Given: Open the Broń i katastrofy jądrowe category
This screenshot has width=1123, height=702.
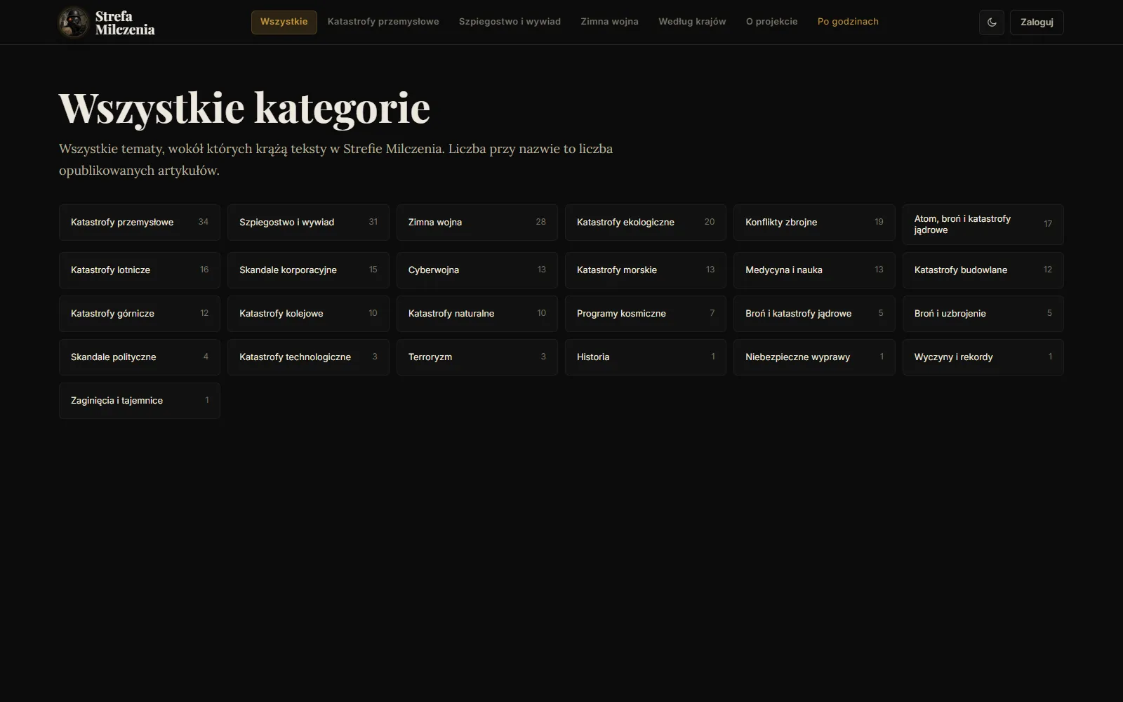Looking at the screenshot, I should (814, 314).
